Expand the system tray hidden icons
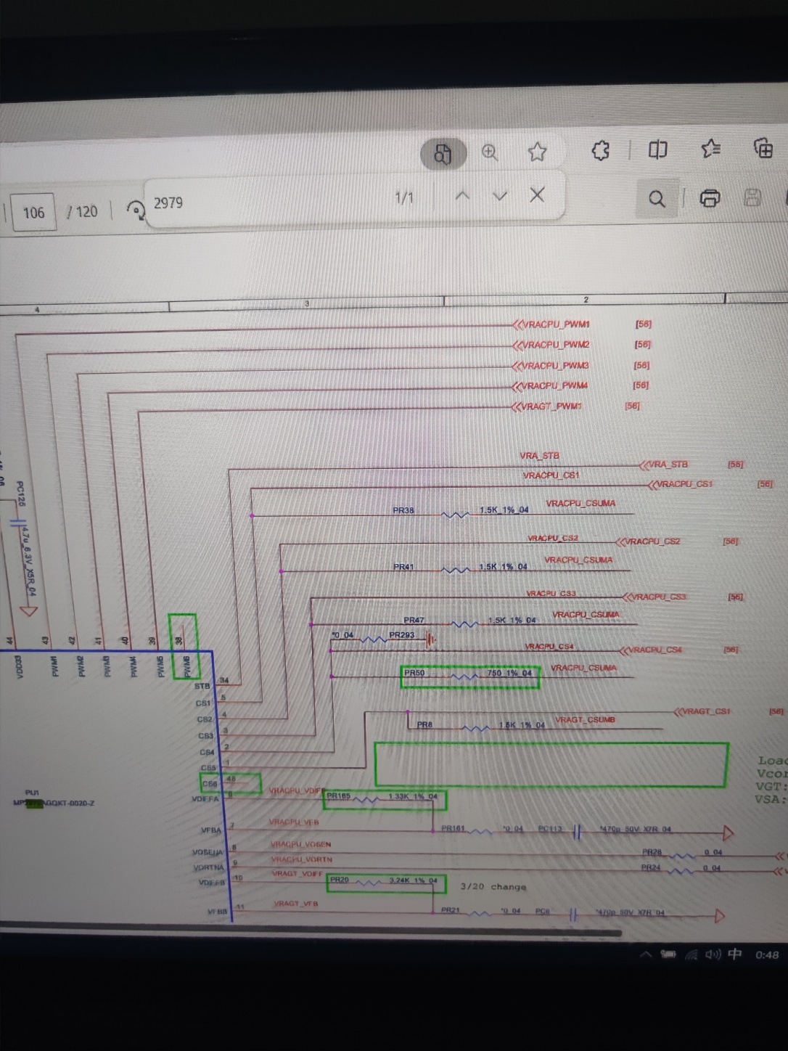Image resolution: width=788 pixels, height=1051 pixels. 645,954
